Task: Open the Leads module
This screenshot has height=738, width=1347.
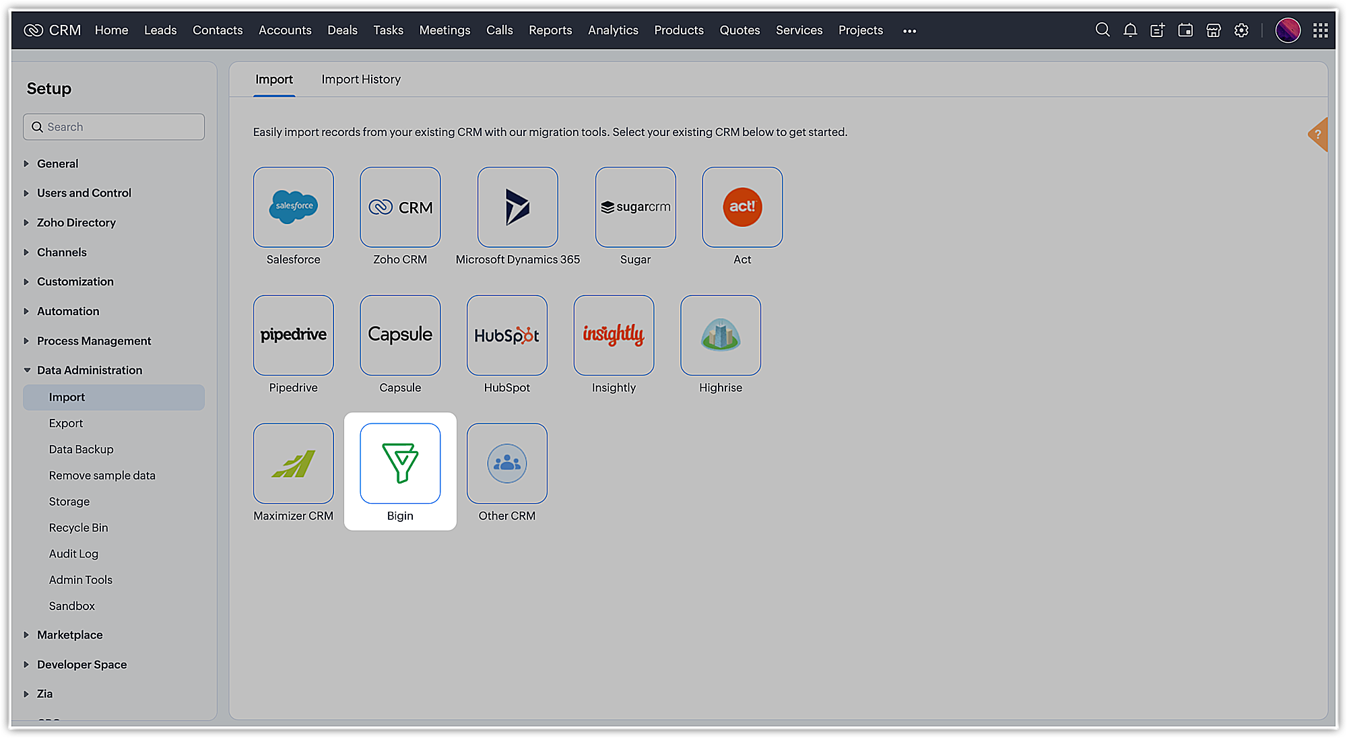Action: coord(160,30)
